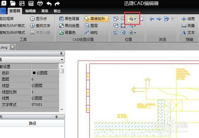Select the 线宽 property value 以图层
199x138 pixels.
(x=45, y=98)
